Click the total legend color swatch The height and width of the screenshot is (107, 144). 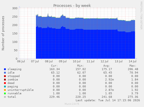5,97
